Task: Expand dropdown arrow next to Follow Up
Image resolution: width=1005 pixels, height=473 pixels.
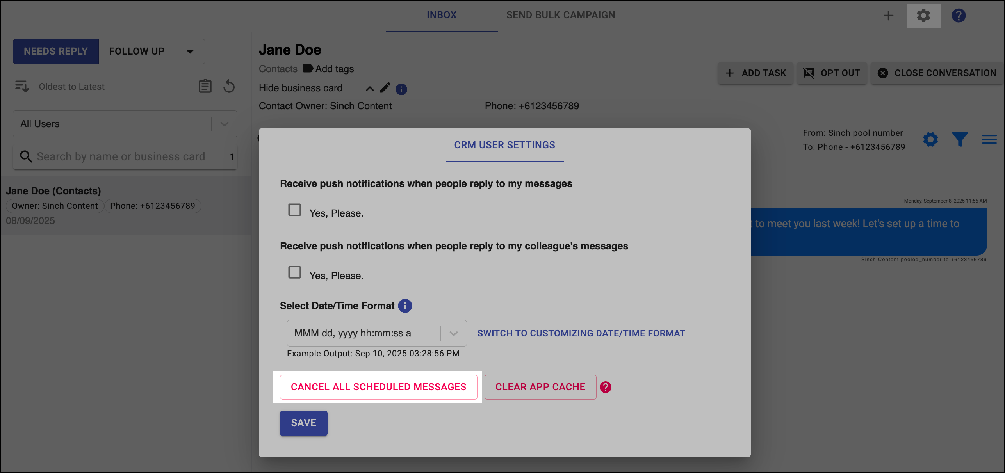Action: [x=190, y=52]
